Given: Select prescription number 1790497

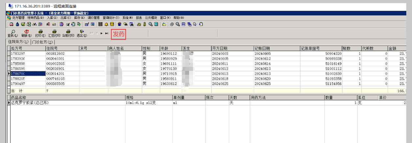Looking at the screenshot, I should (28, 84).
